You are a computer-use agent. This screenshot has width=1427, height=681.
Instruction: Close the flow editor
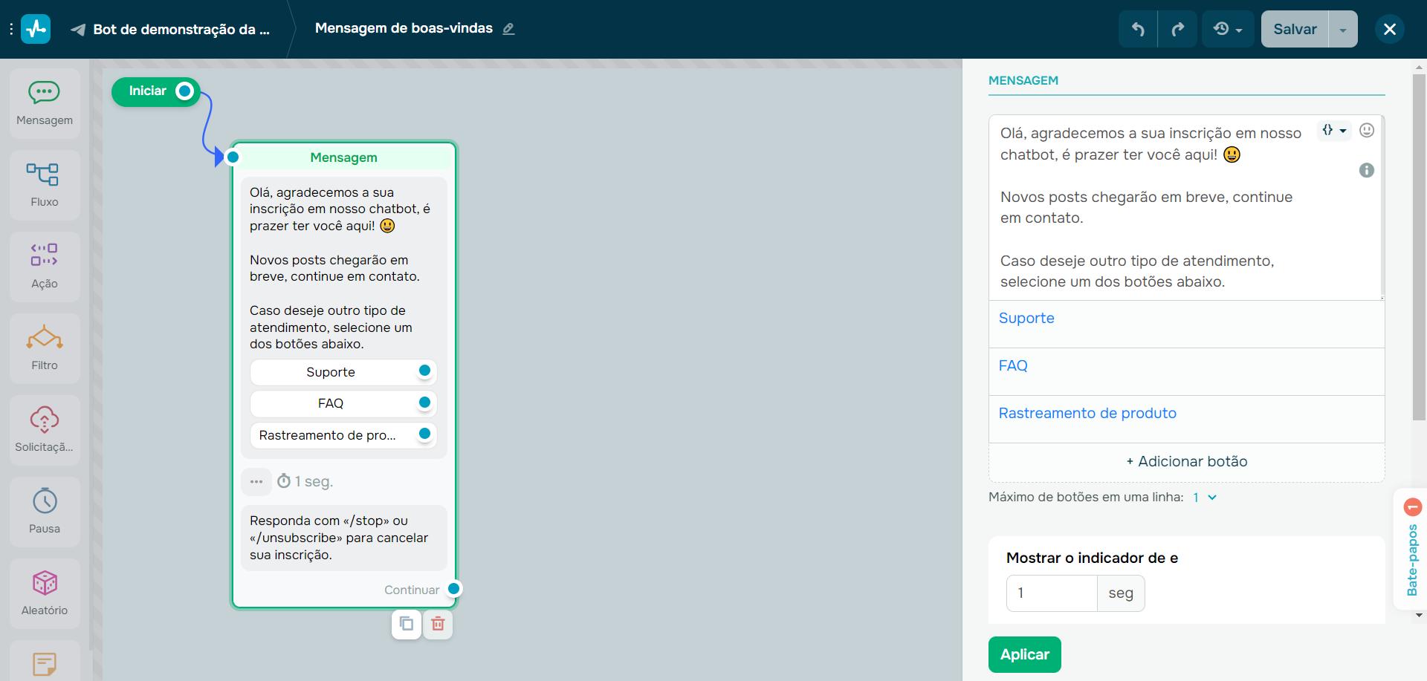pyautogui.click(x=1390, y=29)
